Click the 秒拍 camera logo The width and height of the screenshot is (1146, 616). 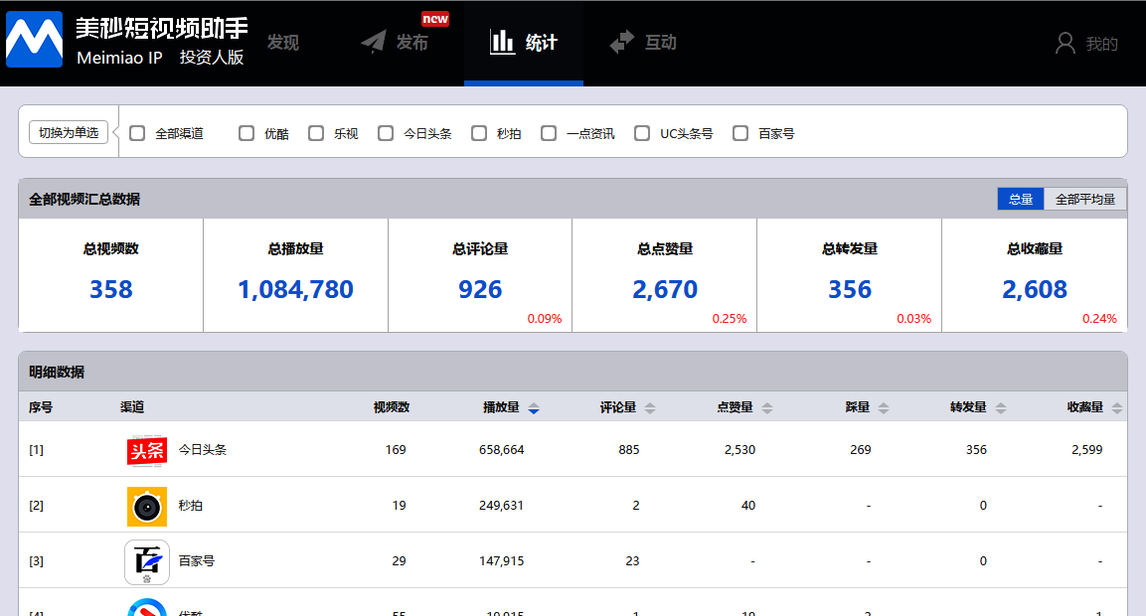pos(147,507)
